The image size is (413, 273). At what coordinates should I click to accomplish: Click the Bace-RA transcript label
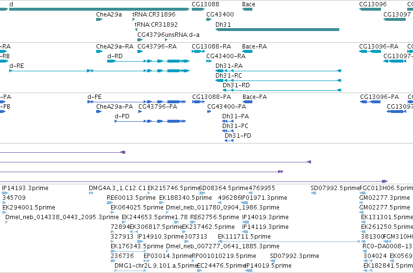click(x=254, y=47)
